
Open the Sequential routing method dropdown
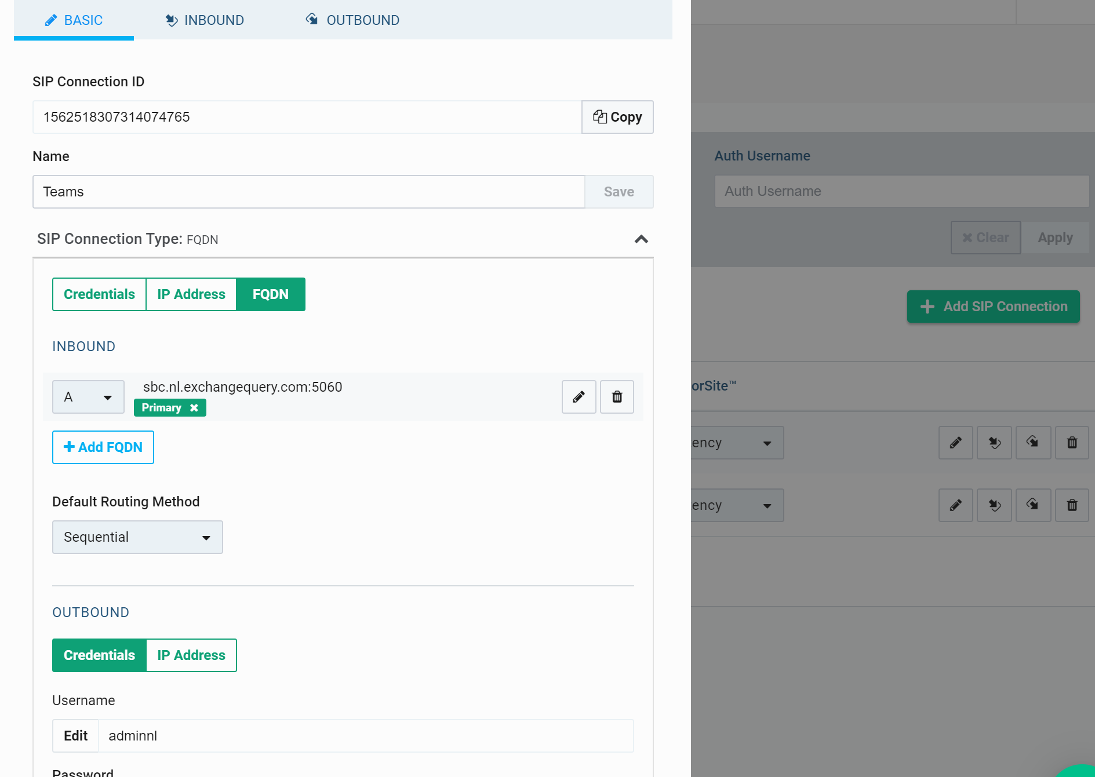(137, 537)
